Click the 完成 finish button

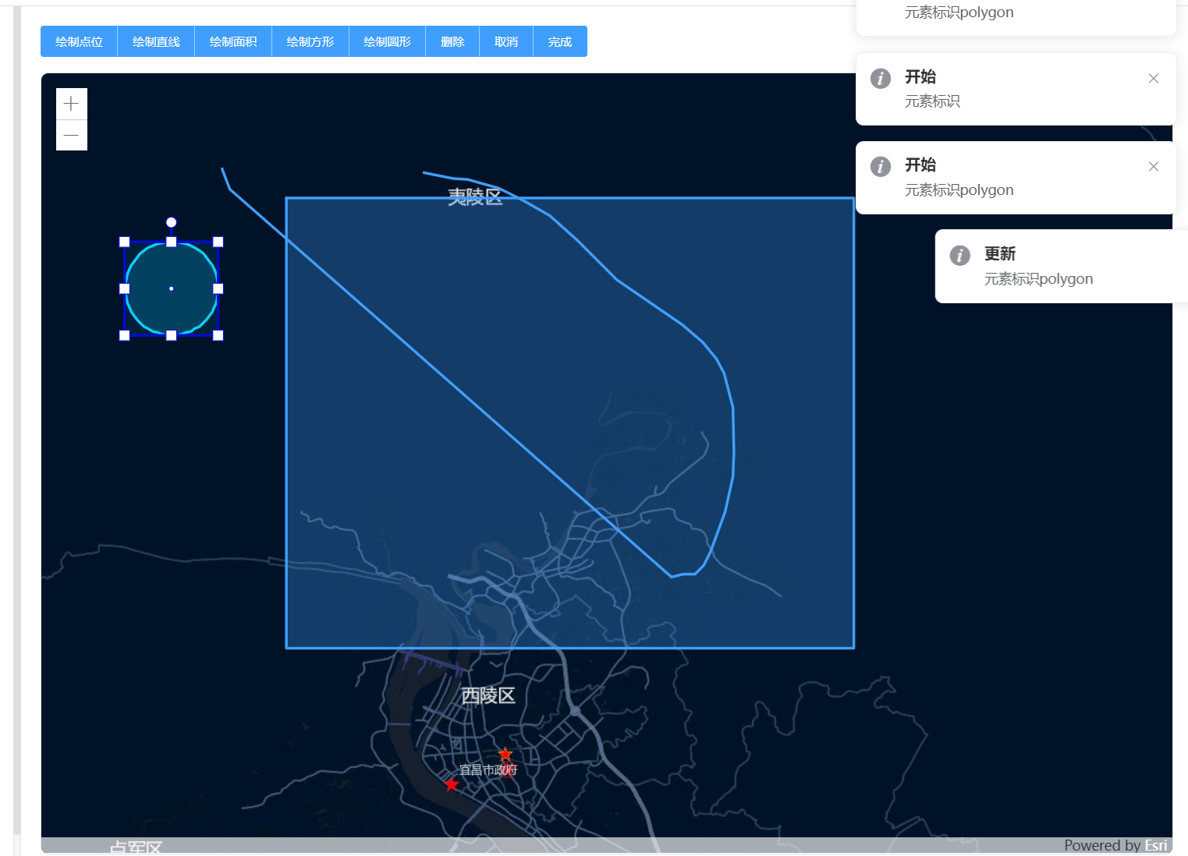(x=560, y=41)
